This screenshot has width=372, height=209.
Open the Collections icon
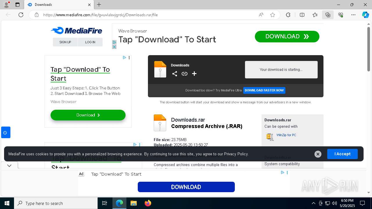(x=328, y=15)
